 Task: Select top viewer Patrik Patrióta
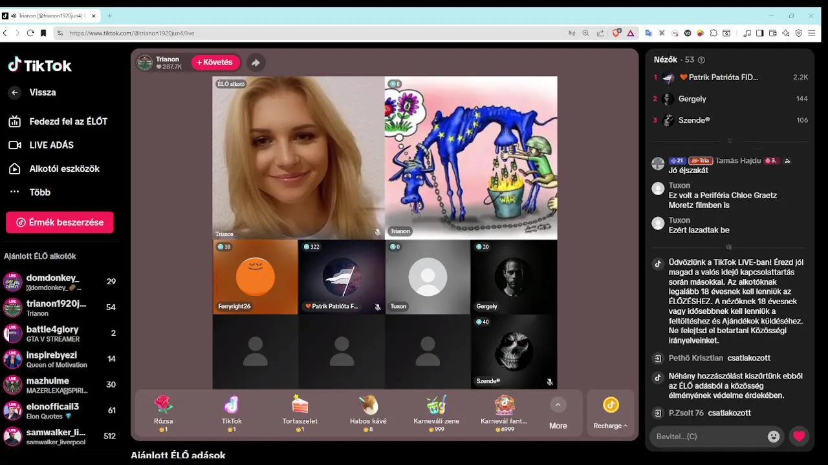pos(731,77)
